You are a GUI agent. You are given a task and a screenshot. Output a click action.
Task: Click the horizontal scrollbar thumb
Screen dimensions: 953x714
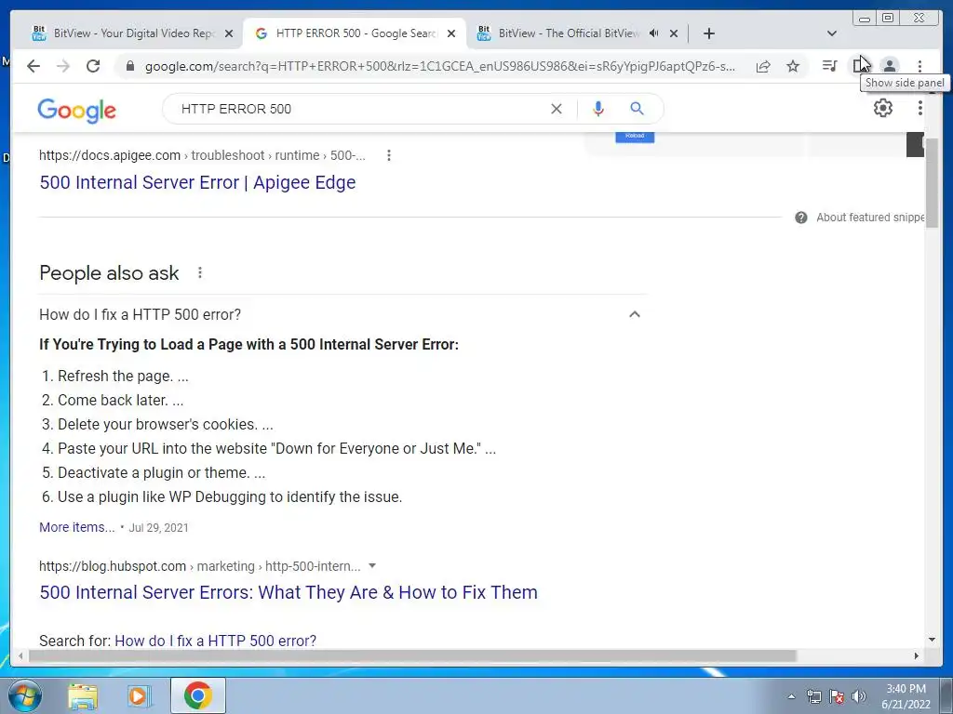point(412,655)
